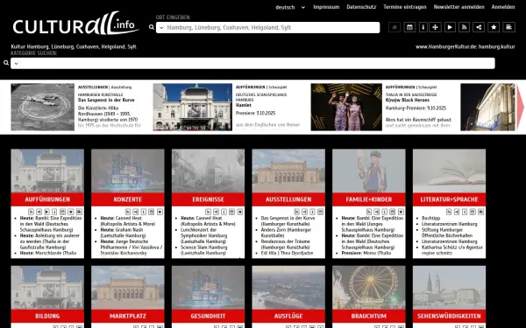Image resolution: width=526 pixels, height=328 pixels.
Task: Click info icon in Ausstellungen card
Action: [x=312, y=212]
